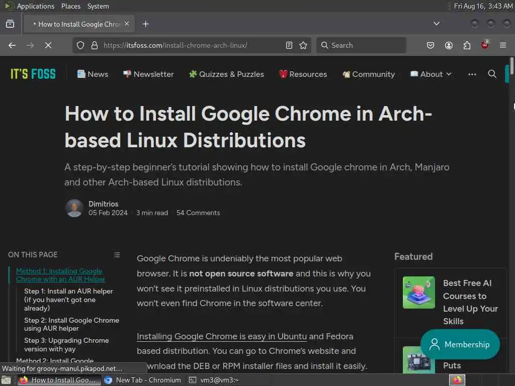
Task: Open the list all tabs chevron
Action: point(437,24)
